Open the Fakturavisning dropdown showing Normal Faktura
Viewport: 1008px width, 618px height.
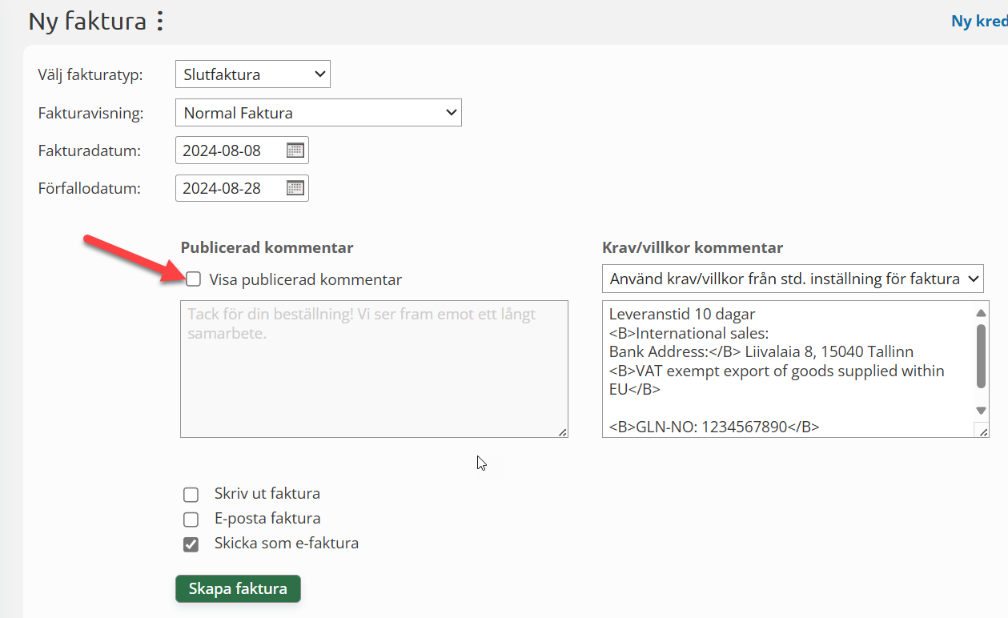(318, 113)
